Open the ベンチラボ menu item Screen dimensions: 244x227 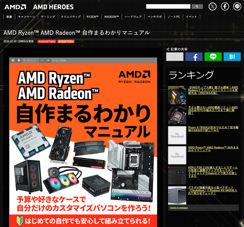tap(155, 17)
